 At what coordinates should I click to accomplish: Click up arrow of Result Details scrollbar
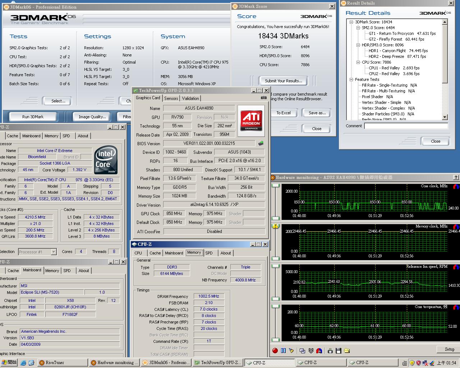[445, 22]
